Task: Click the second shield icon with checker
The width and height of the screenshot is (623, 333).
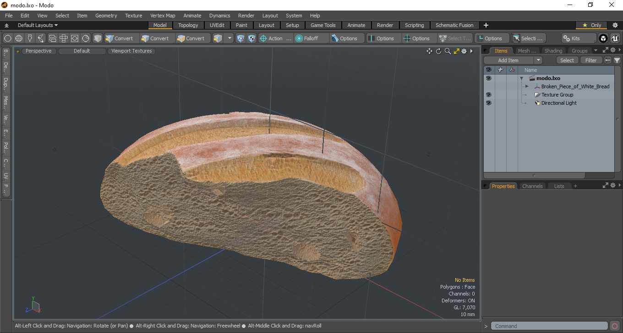Action: pos(252,38)
